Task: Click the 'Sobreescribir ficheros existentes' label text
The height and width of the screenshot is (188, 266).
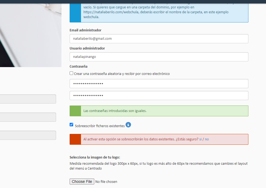Action: [x=100, y=126]
